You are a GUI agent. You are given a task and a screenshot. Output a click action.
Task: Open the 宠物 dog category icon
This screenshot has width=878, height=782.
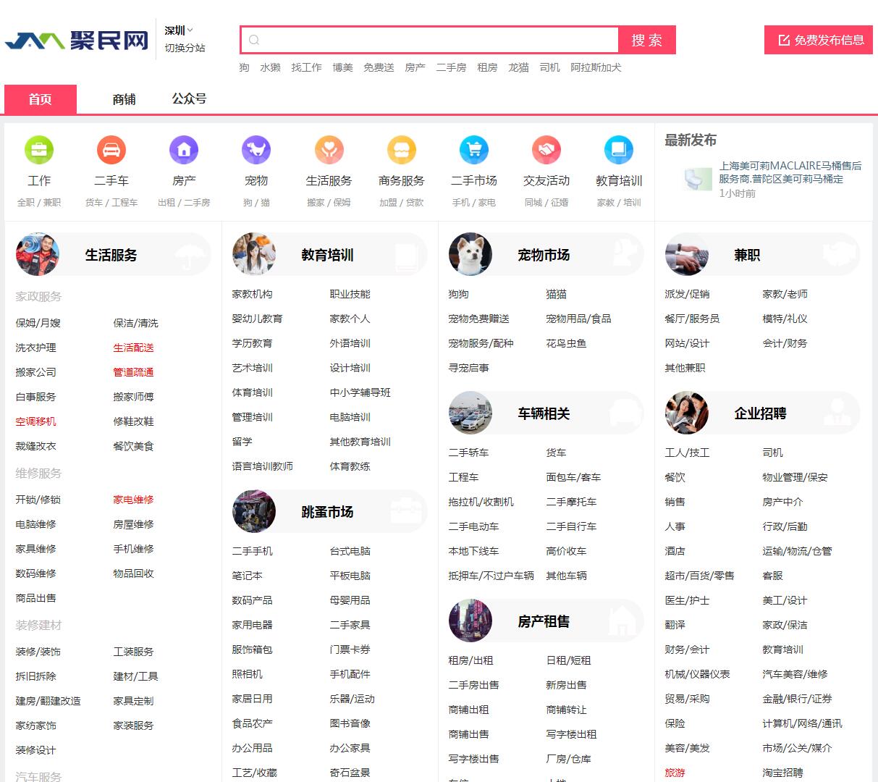(x=256, y=150)
